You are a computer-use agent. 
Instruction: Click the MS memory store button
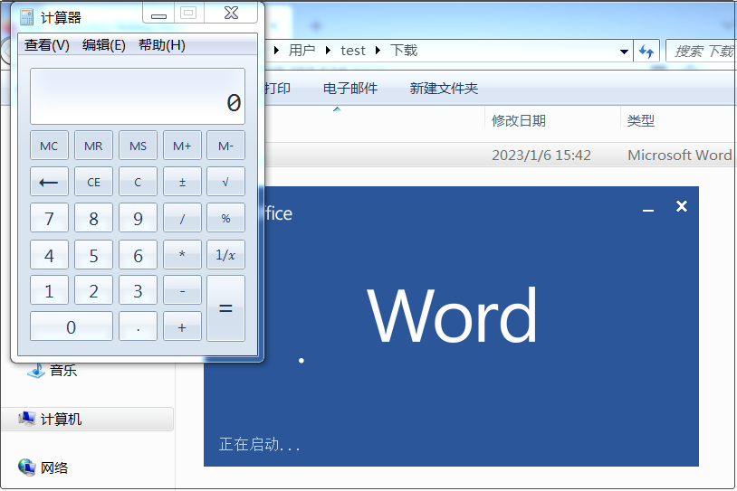click(138, 146)
